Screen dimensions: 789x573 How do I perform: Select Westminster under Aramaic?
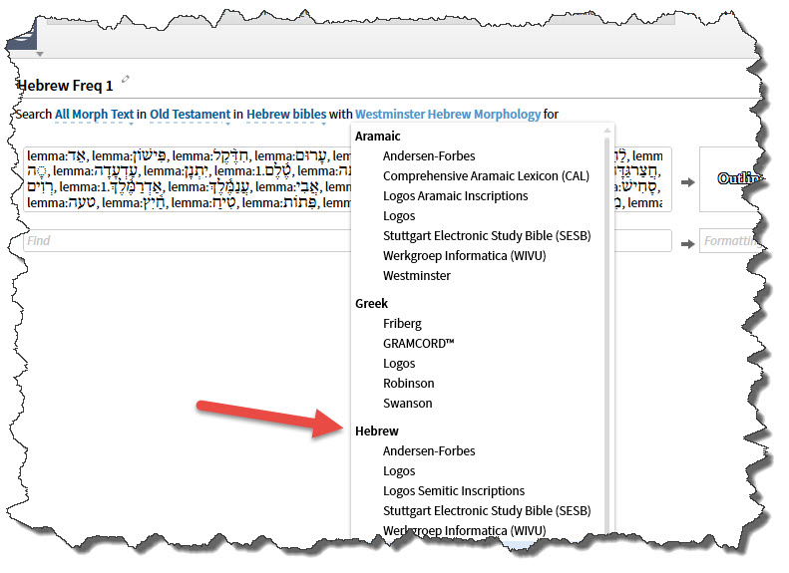pos(417,275)
